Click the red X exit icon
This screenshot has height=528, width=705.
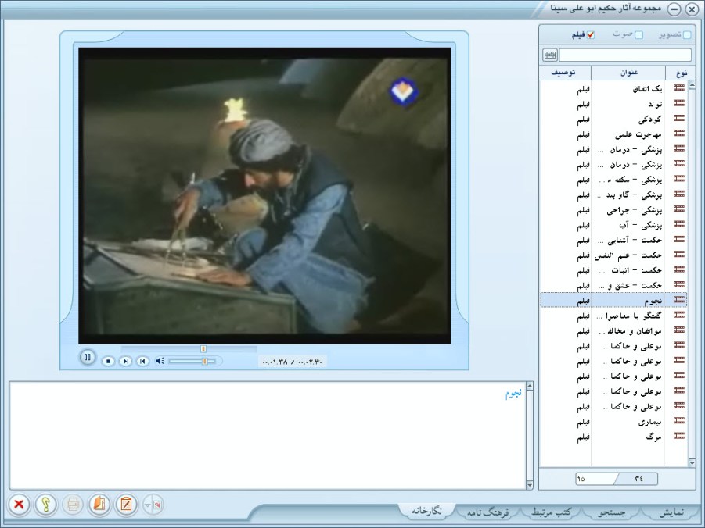pyautogui.click(x=20, y=505)
